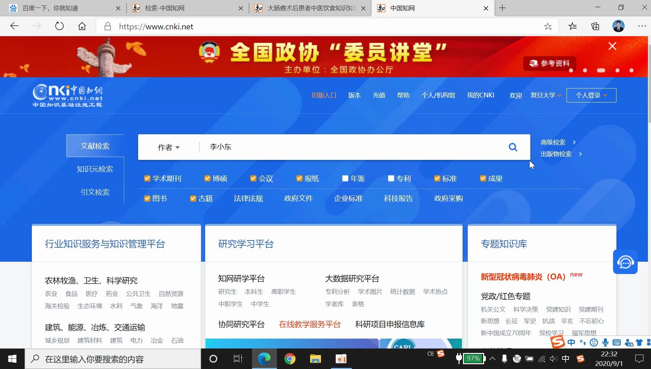Screen dimensions: 651x369
Task: Open Sogou emoji panel icon
Action: pyautogui.click(x=594, y=342)
